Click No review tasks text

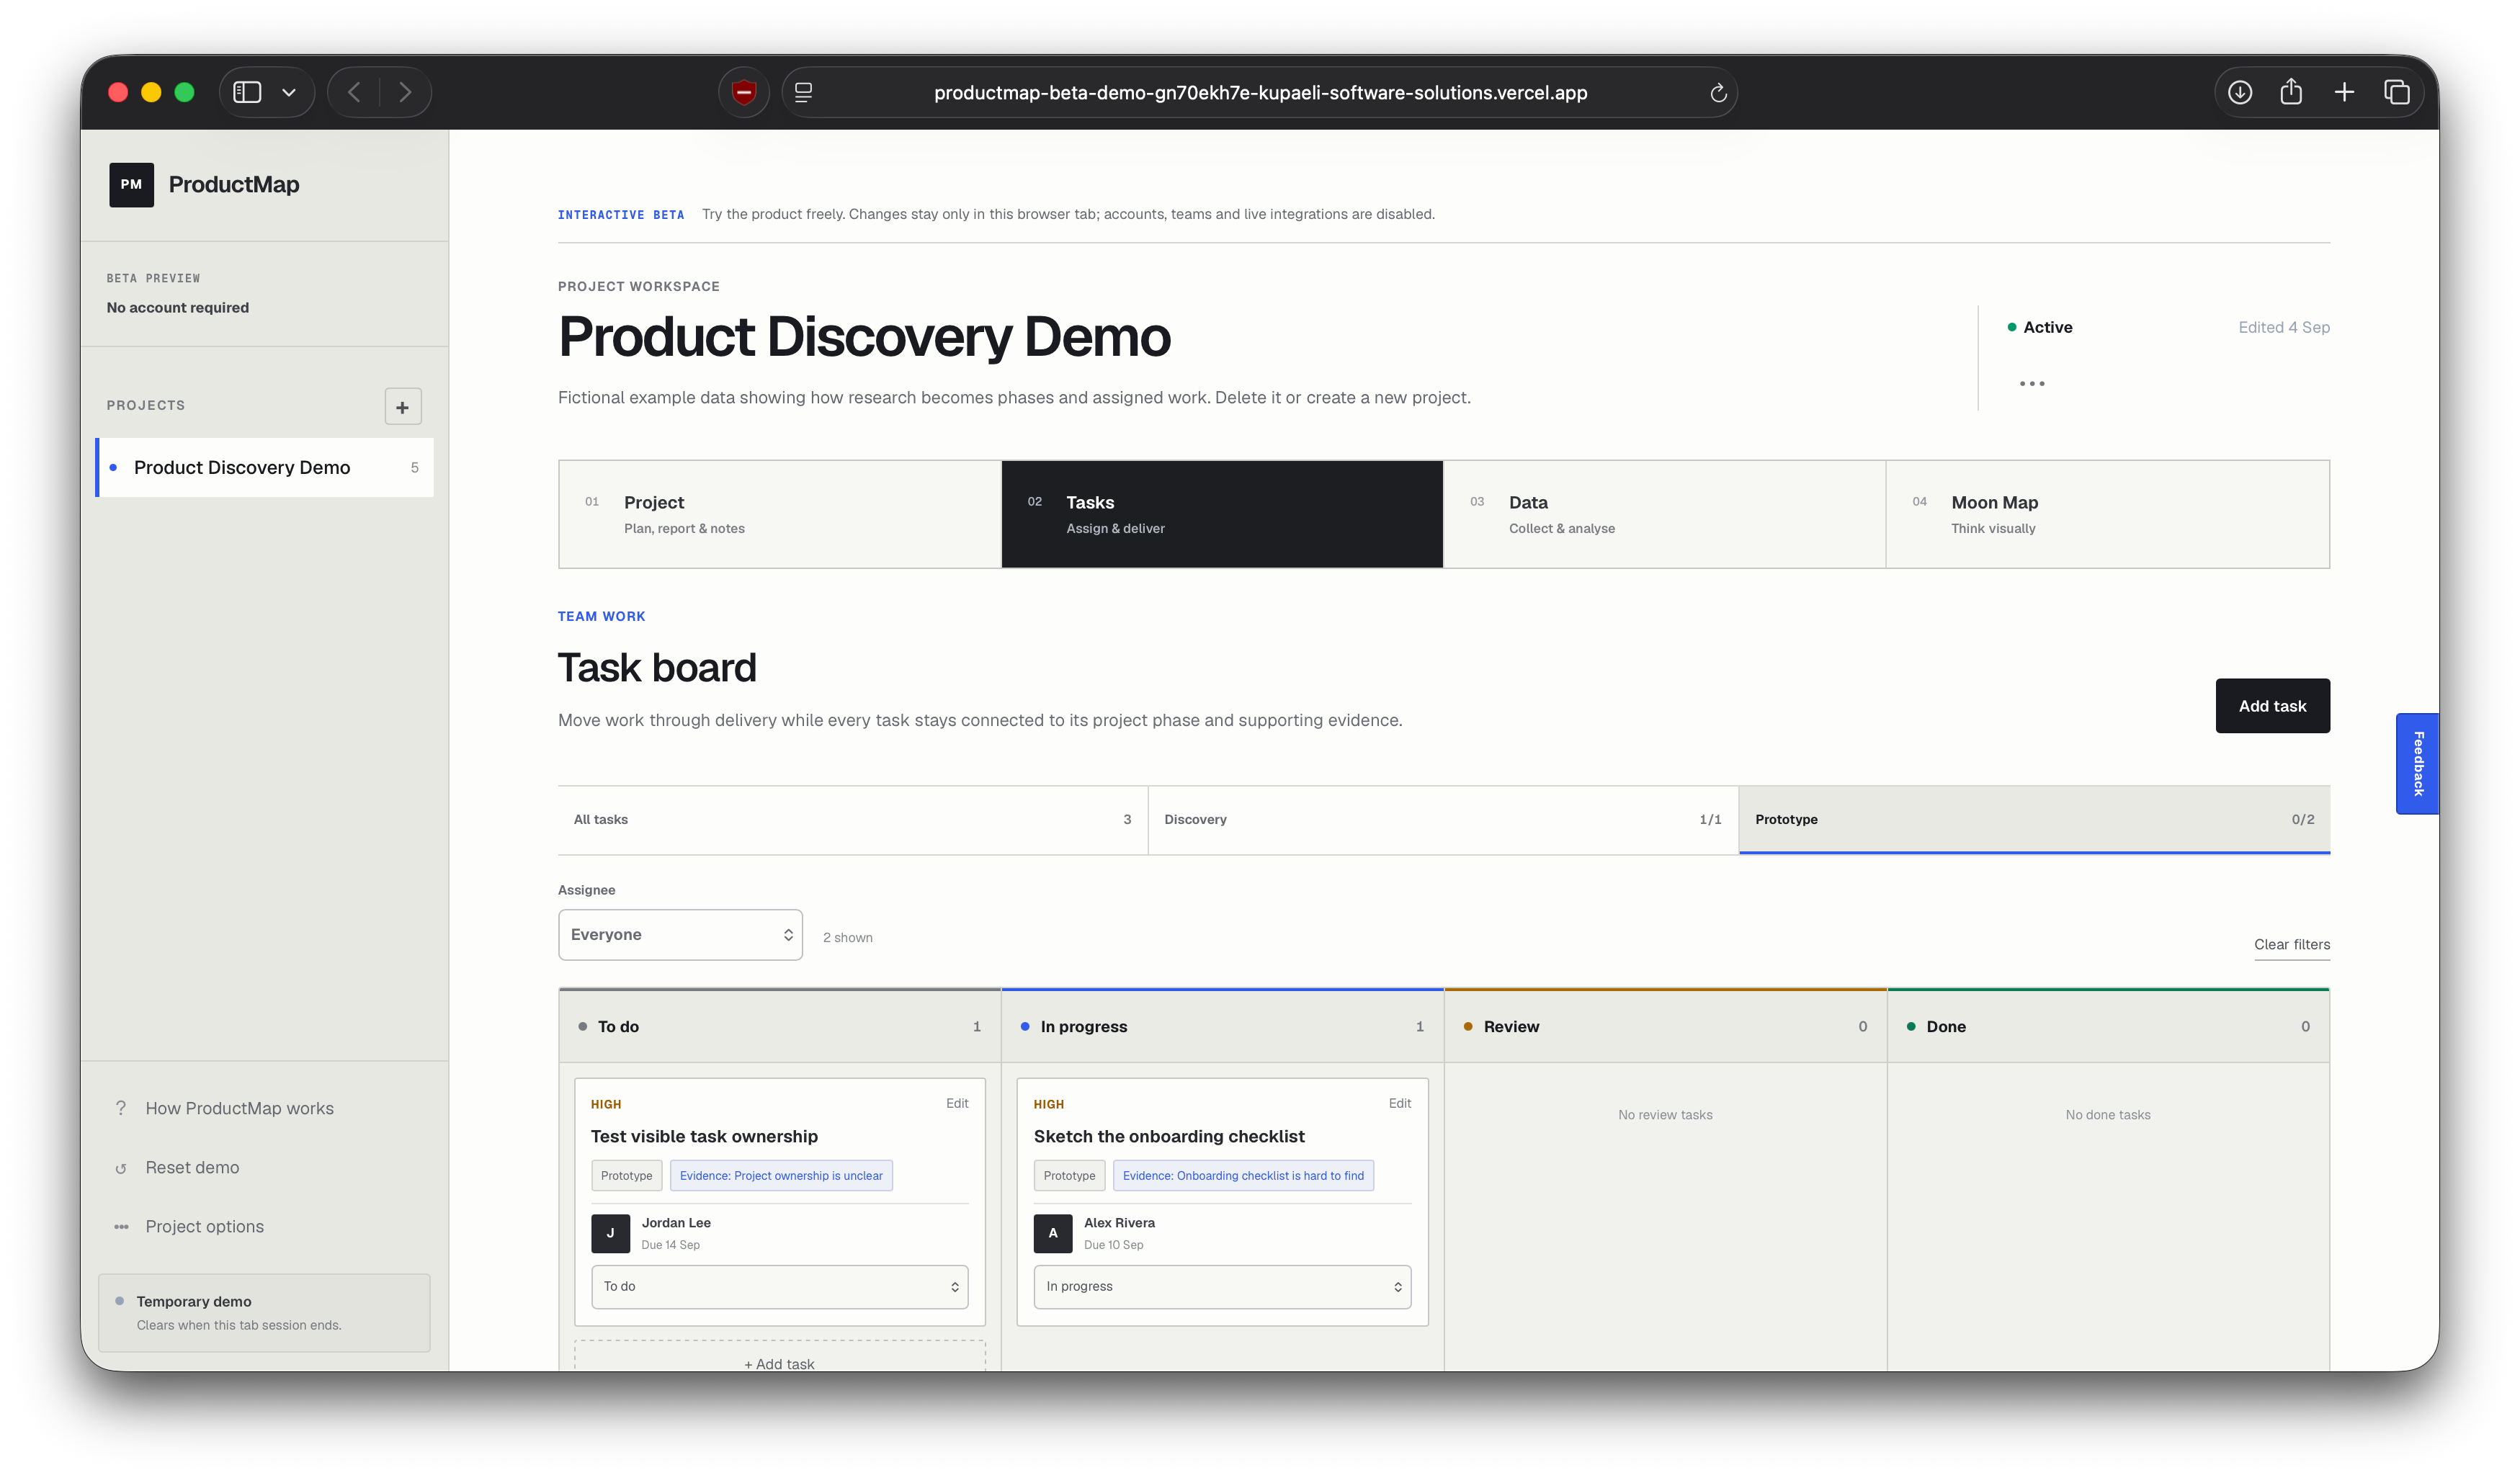[x=1665, y=1115]
